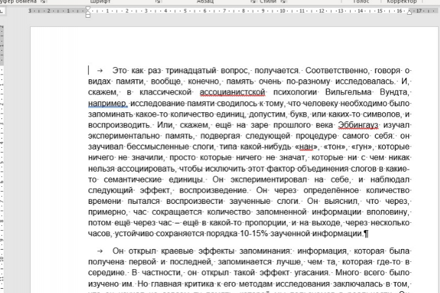Open the Буфер обмена clipboard pane launcher

[x=43, y=1]
